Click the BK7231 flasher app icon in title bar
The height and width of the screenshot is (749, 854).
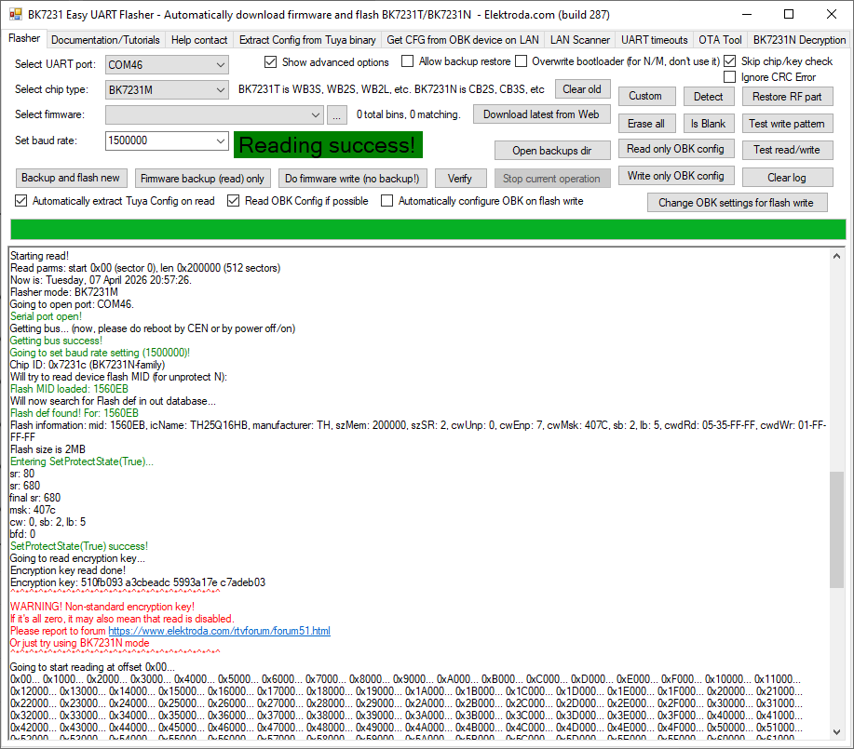coord(15,14)
